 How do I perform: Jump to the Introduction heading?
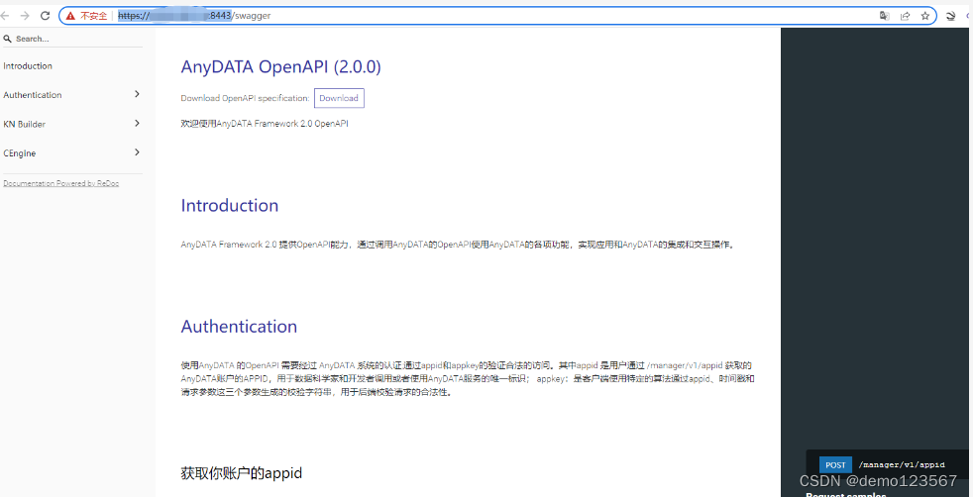[x=230, y=205]
